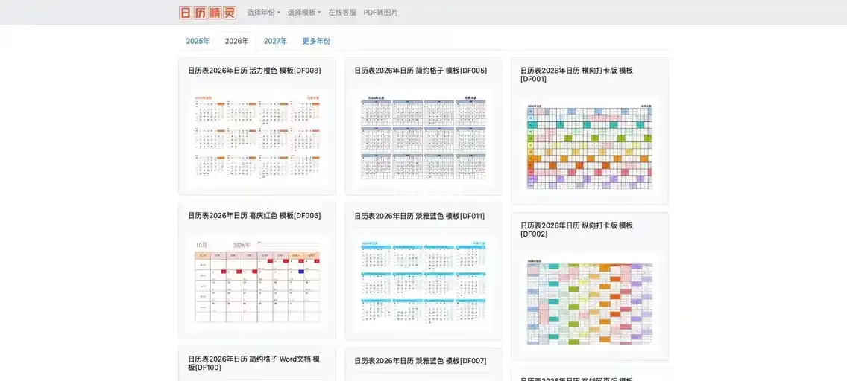Open 纵向打卡版 模板[DF002] title link
This screenshot has height=381, width=847.
pos(576,230)
